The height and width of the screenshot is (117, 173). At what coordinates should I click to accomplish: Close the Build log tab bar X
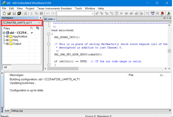tap(170, 110)
